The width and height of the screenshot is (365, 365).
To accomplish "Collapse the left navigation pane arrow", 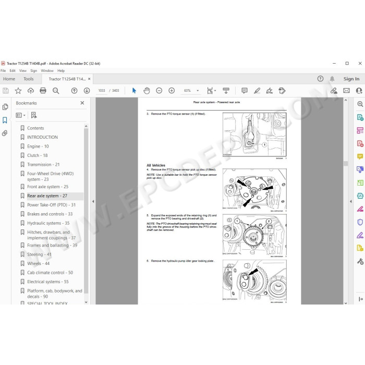I will [x=93, y=201].
